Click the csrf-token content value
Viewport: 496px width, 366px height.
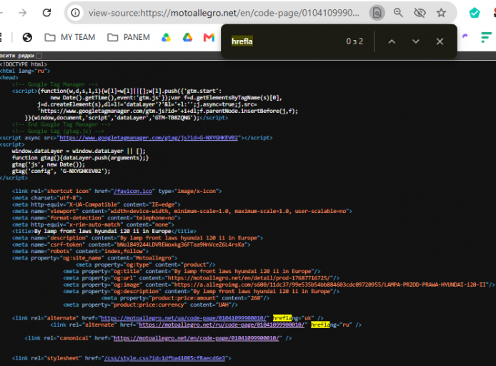tap(181, 244)
